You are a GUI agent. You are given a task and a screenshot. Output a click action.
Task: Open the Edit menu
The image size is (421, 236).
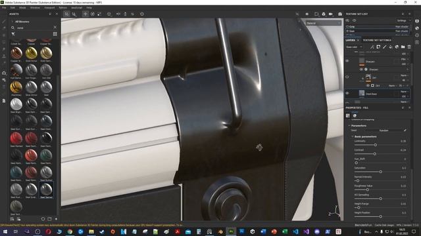coord(12,8)
